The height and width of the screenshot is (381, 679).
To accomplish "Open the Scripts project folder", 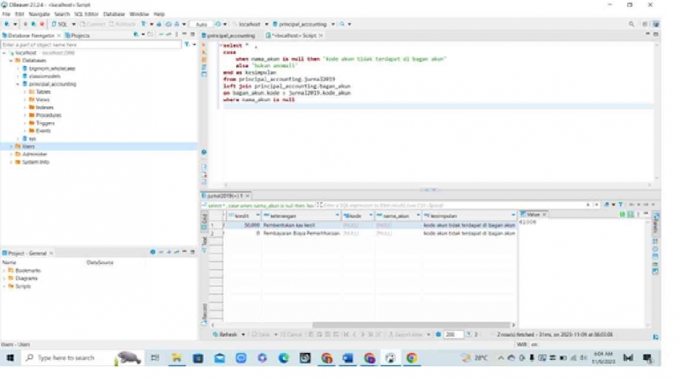I will coord(23,286).
